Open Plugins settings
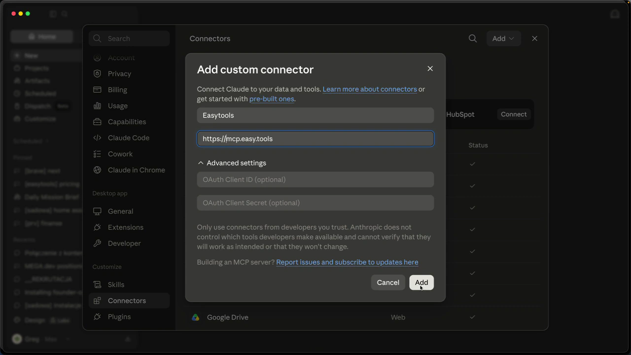631x355 pixels. (130, 317)
